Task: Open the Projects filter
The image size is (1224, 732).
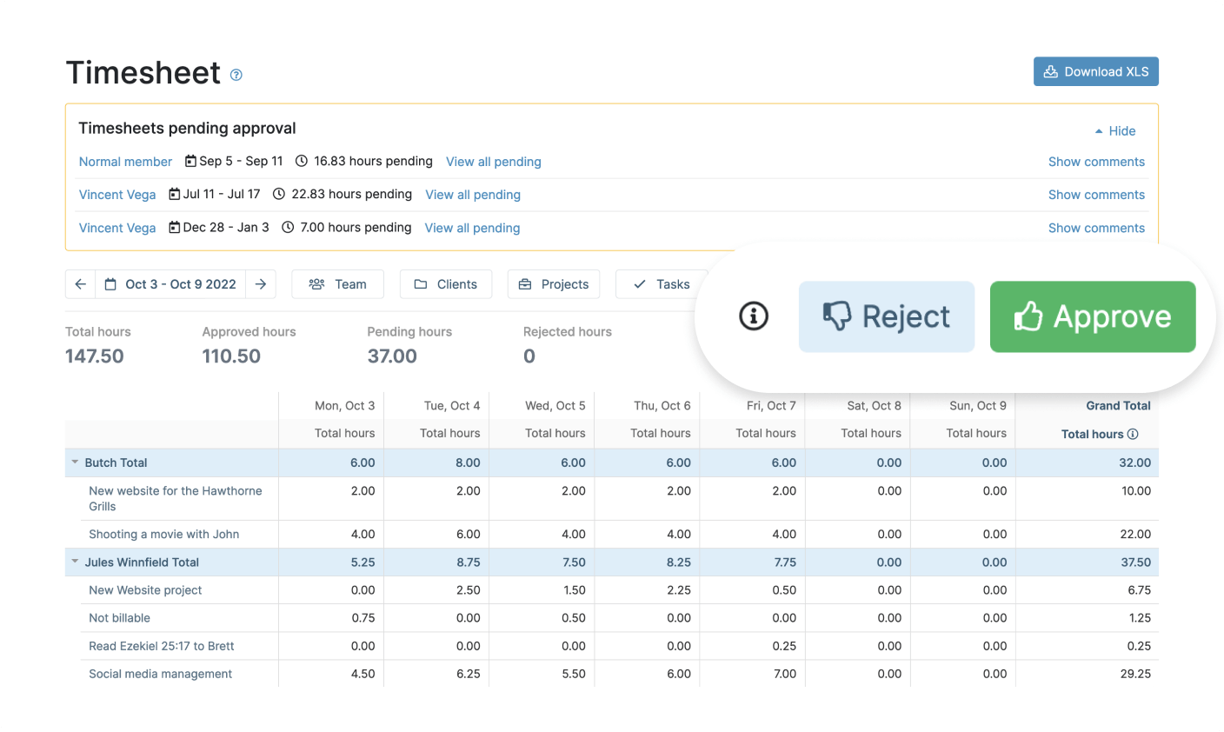Action: [554, 284]
